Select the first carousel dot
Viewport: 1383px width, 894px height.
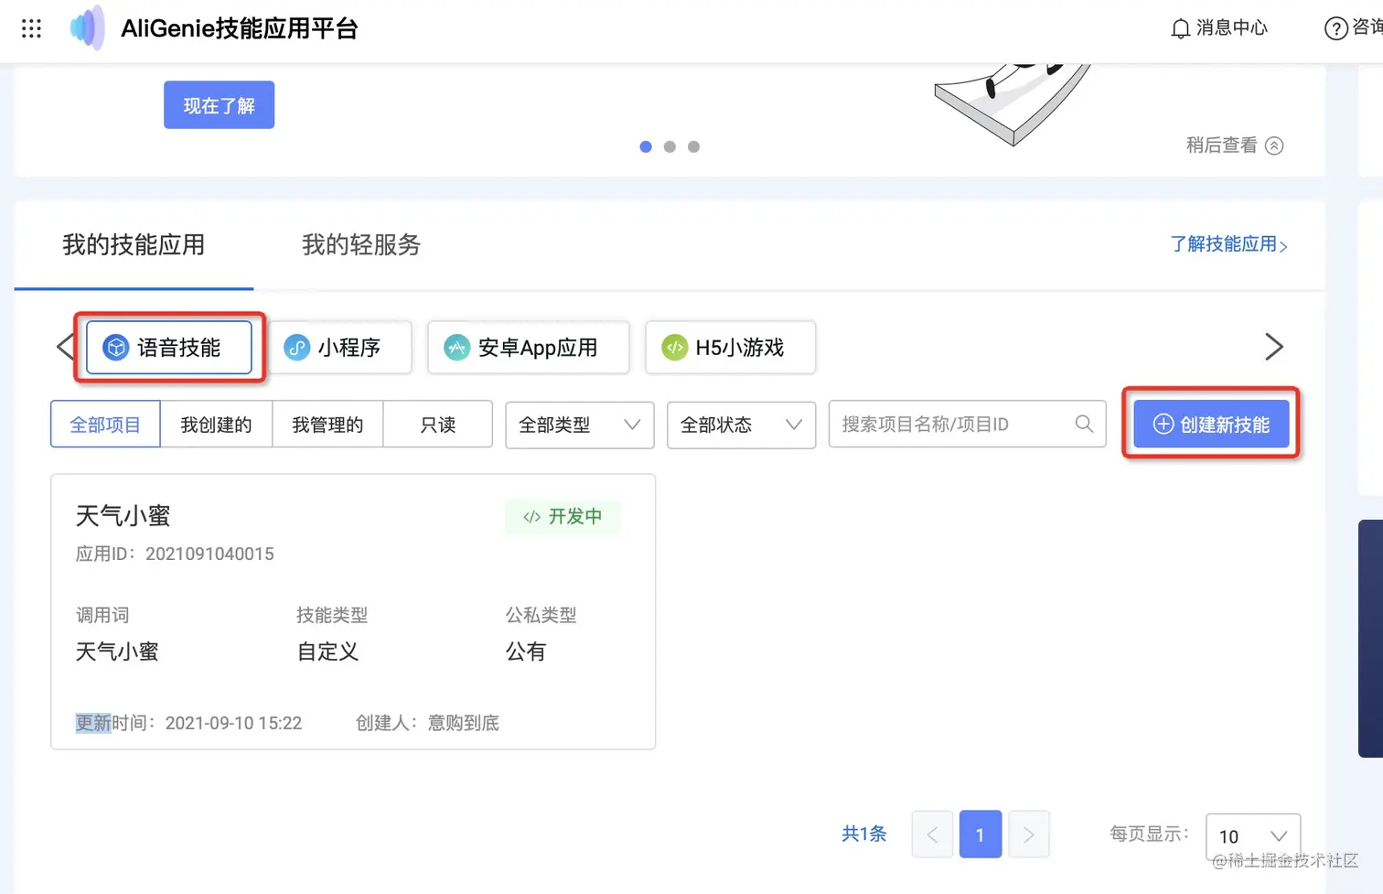point(646,146)
